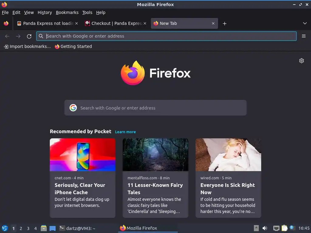Click the personalize new tab gear icon
This screenshot has width=311, height=233.
(x=302, y=61)
